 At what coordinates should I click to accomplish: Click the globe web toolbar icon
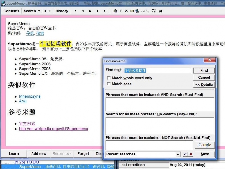[137, 11]
